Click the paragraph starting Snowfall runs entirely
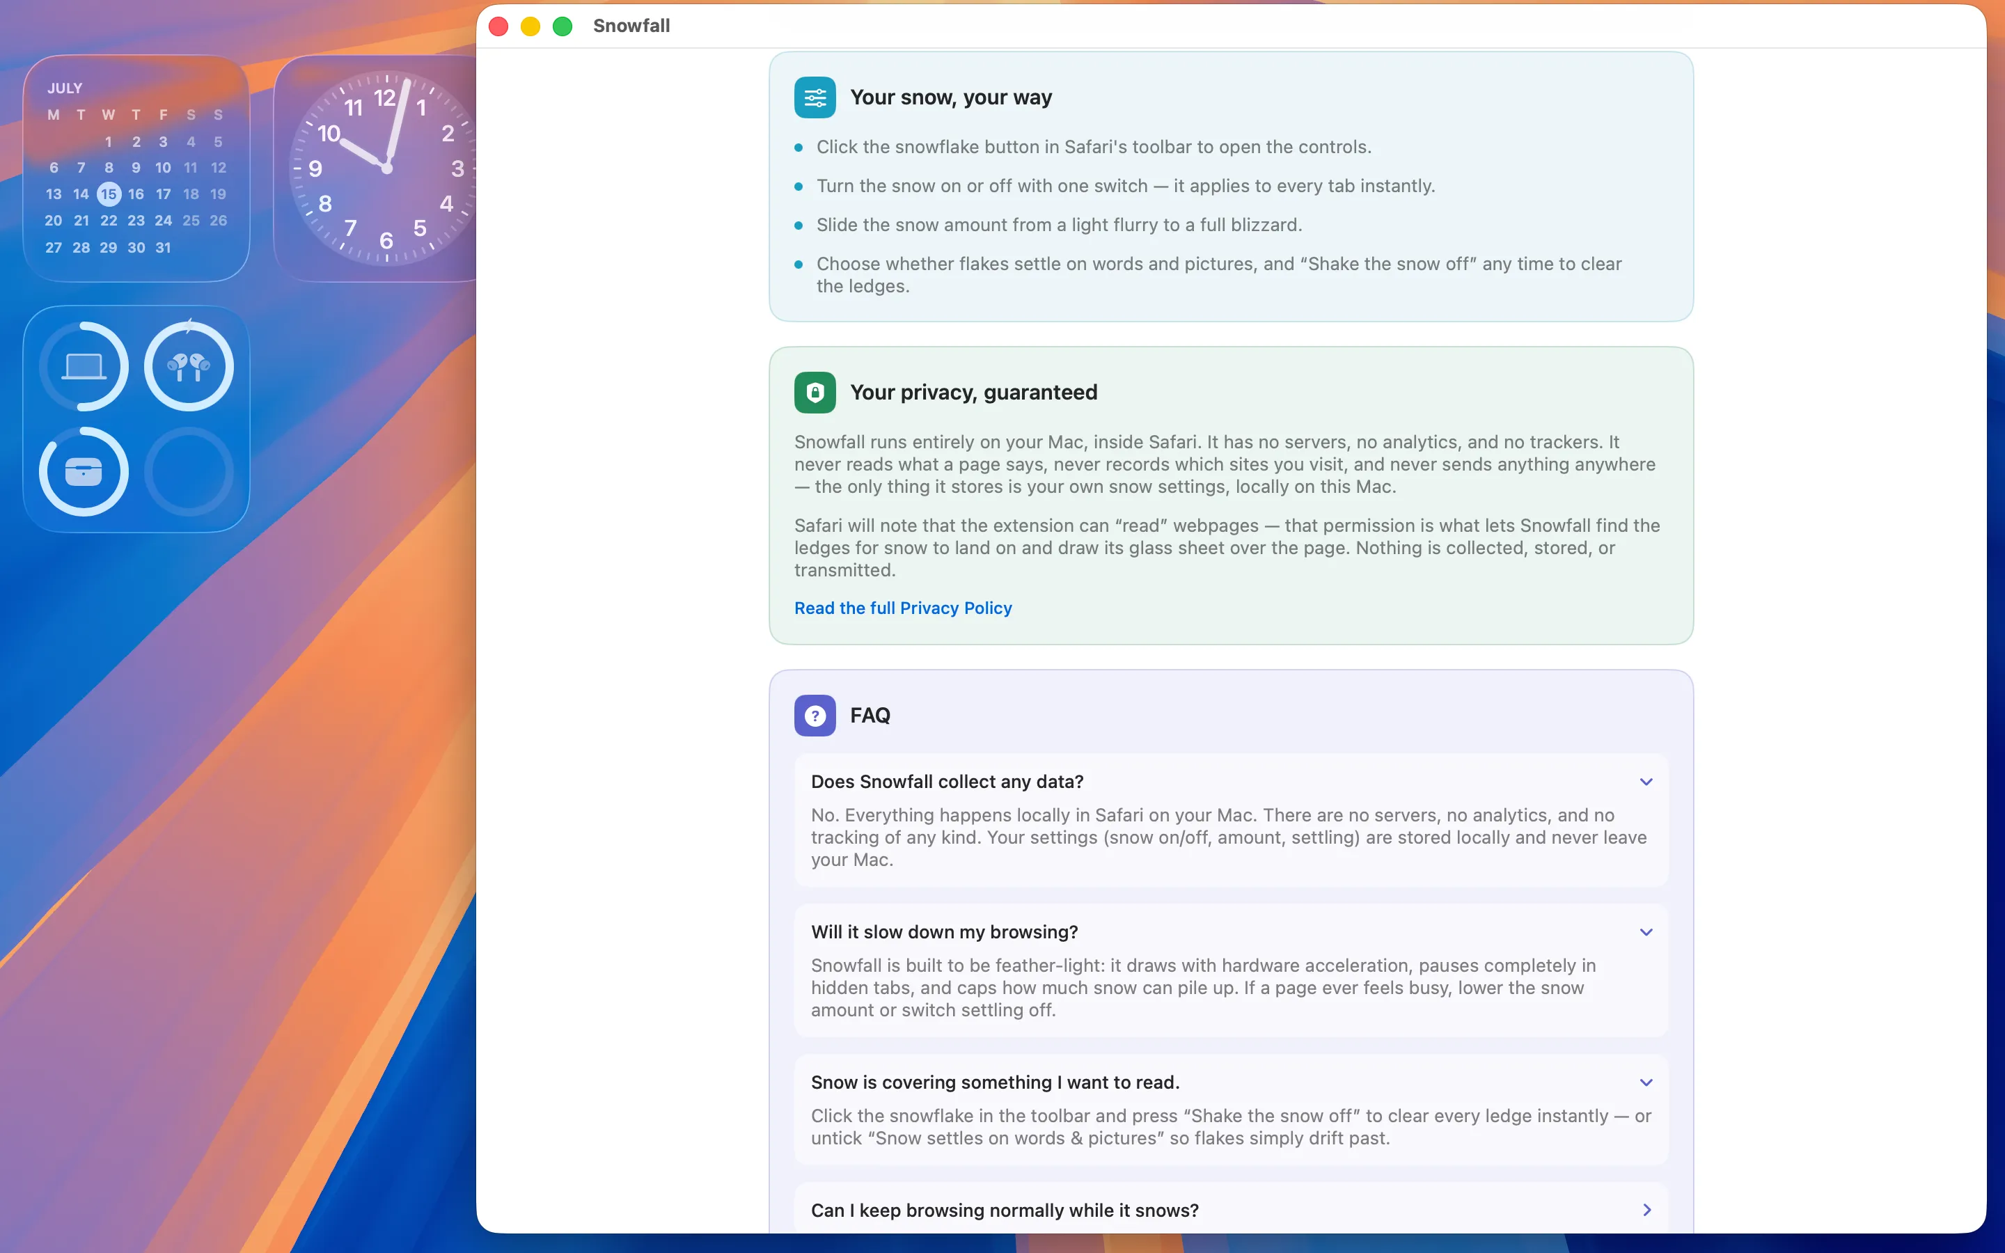This screenshot has height=1253, width=2005. click(1225, 464)
